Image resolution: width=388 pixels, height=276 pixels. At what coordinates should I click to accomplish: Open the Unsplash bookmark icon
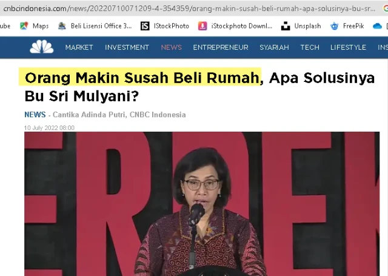point(286,25)
